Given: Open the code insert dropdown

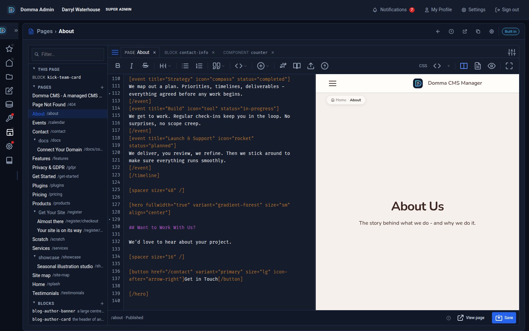Looking at the screenshot, I should [x=241, y=66].
